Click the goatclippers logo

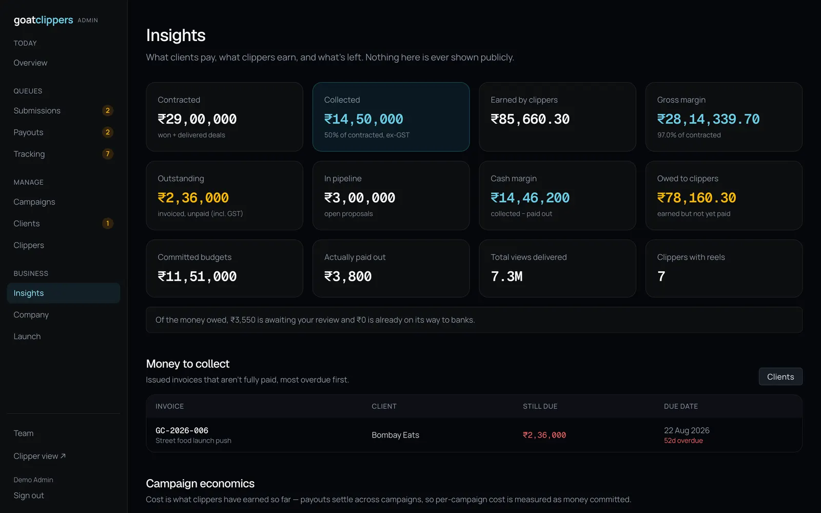(x=44, y=20)
